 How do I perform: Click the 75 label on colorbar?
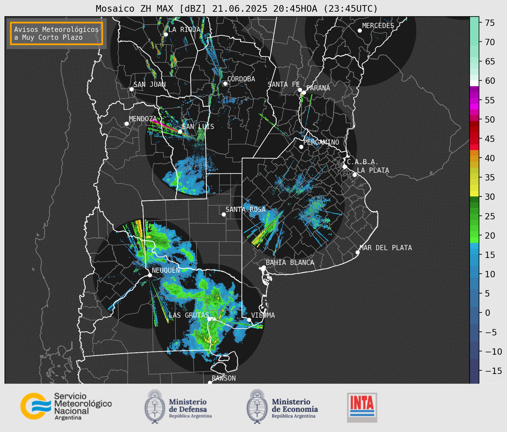[x=489, y=23]
